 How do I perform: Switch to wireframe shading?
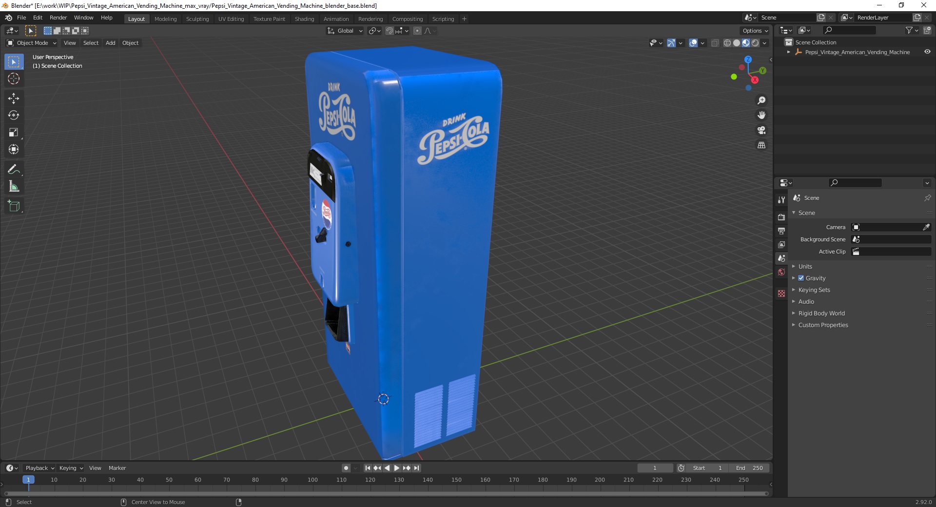[x=727, y=43]
